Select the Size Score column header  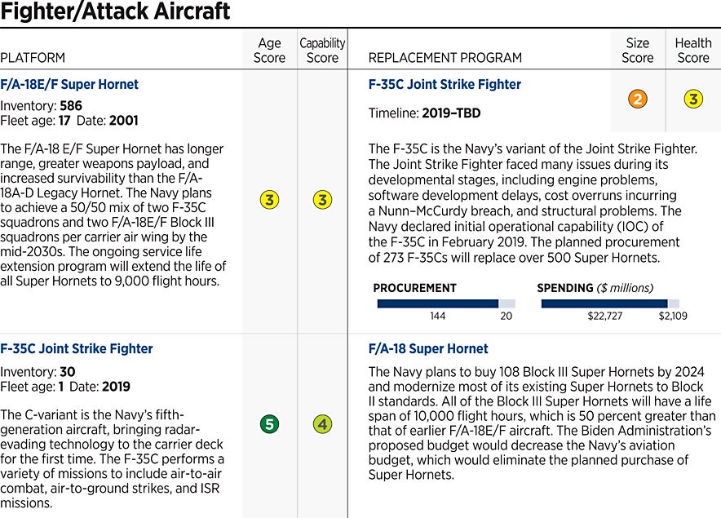[x=638, y=51]
